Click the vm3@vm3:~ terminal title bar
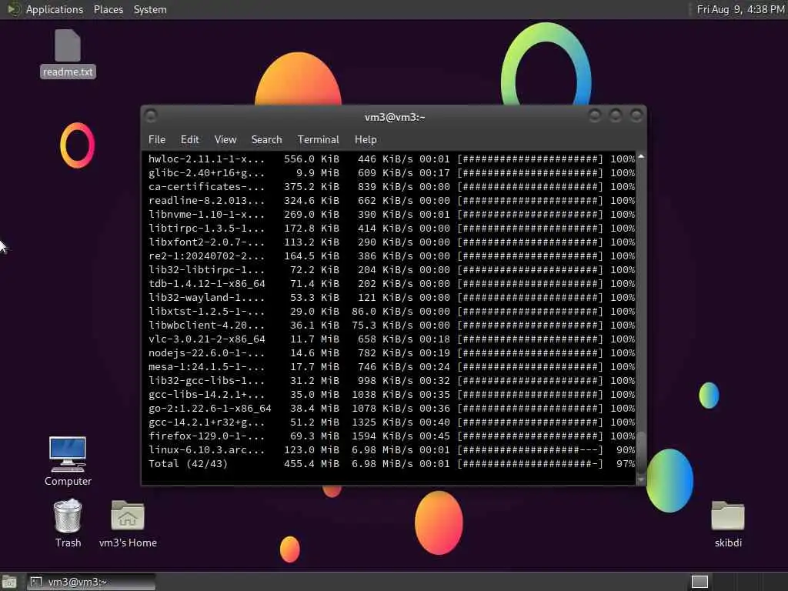Screen dimensions: 788x591 point(395,117)
